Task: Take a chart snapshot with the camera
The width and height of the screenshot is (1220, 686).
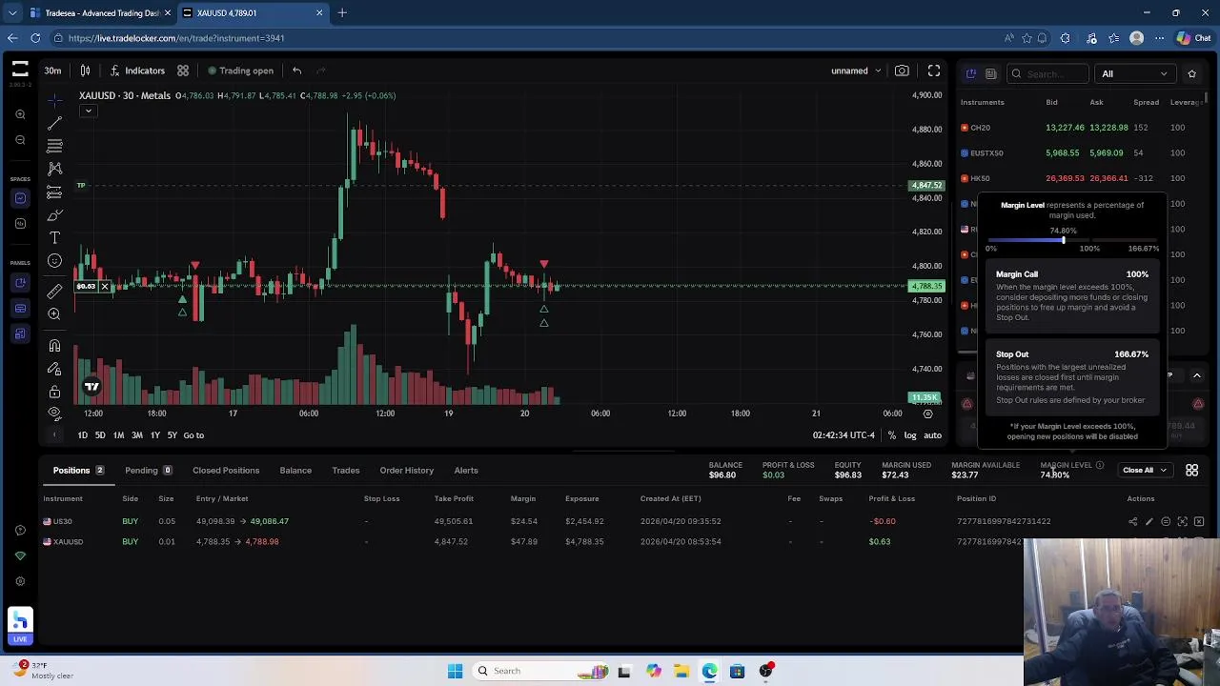Action: (902, 71)
